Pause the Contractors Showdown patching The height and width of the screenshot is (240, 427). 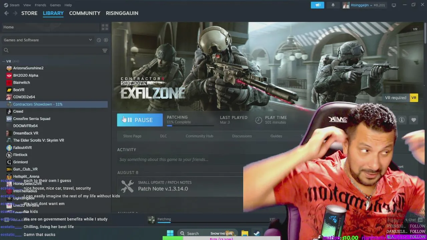[x=140, y=120]
